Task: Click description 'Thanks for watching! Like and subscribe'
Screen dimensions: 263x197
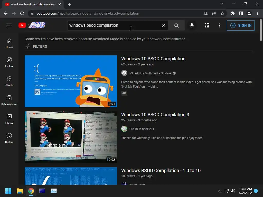Action: pyautogui.click(x=162, y=138)
